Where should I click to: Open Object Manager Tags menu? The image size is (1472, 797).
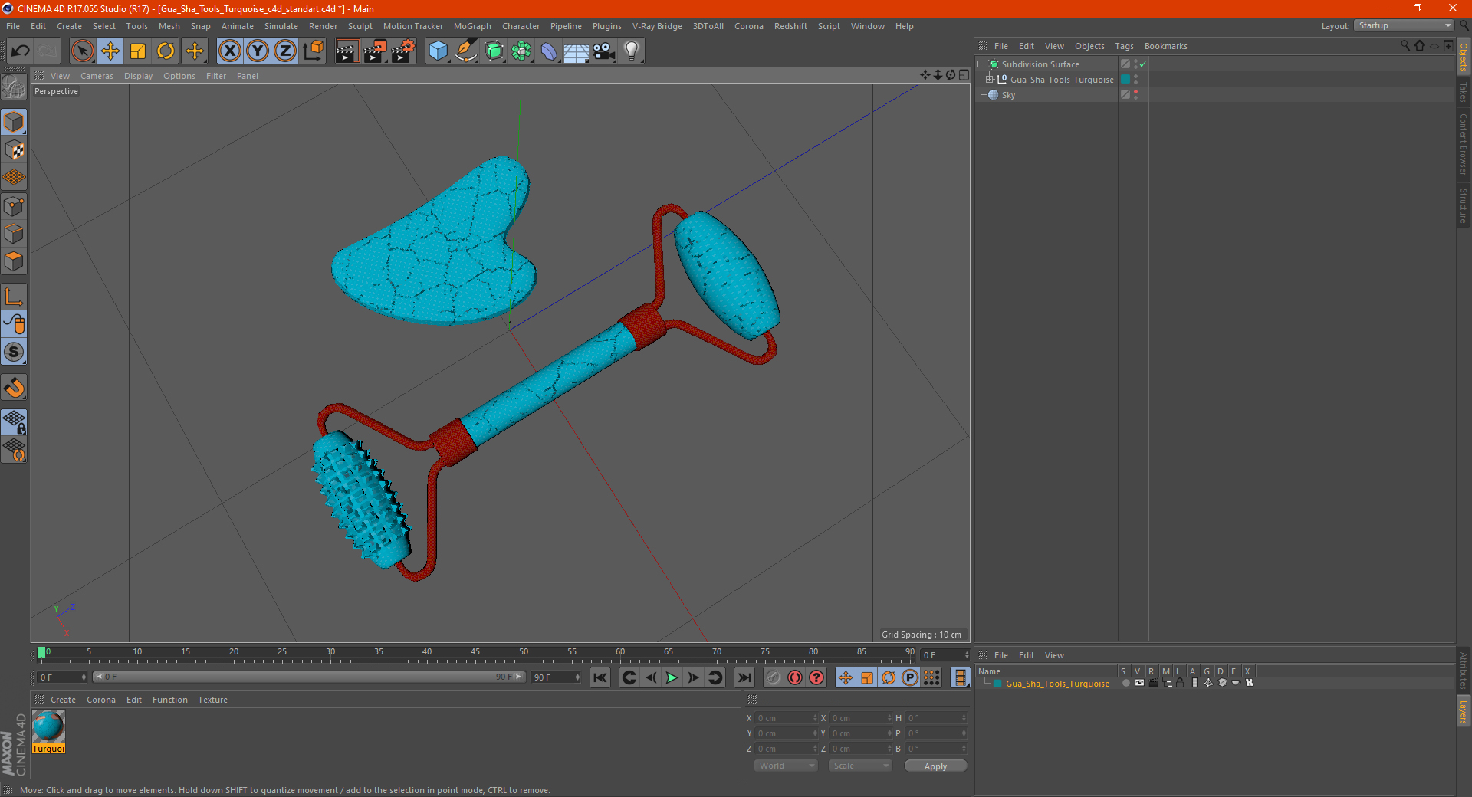coord(1124,46)
